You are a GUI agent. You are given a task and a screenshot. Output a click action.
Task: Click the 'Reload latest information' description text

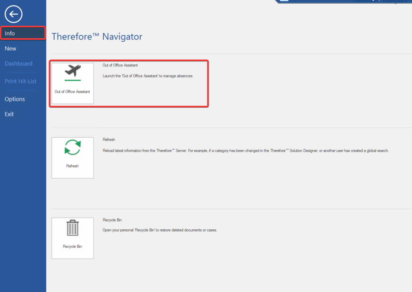point(246,150)
